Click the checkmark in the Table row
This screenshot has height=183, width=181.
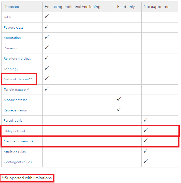[47, 16]
